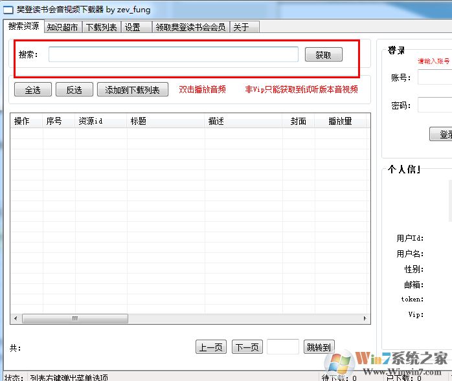Click the 性别: label
452x381 pixels.
[x=414, y=269]
